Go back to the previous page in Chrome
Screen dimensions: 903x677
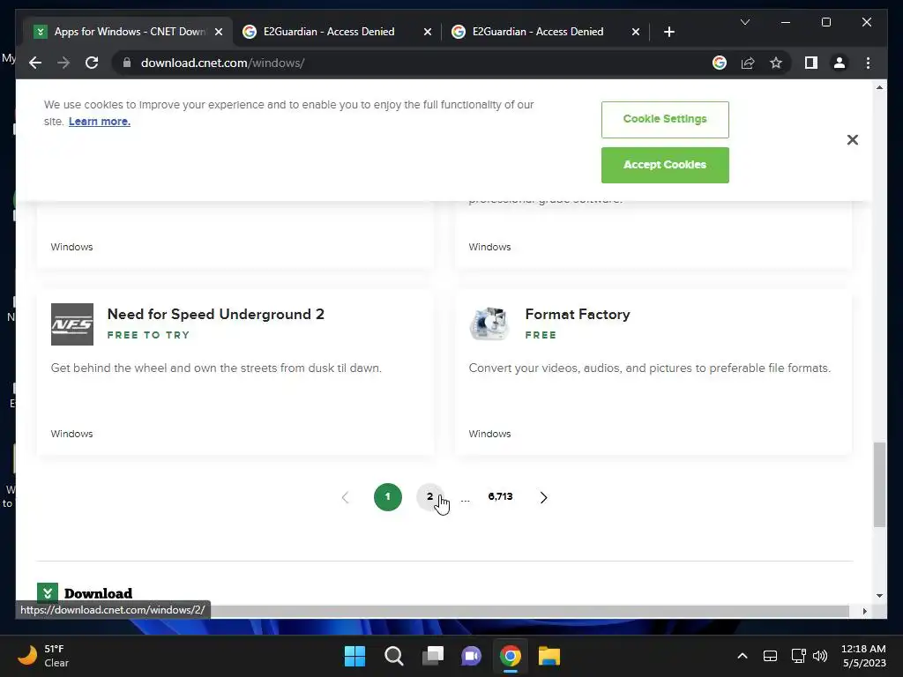(x=35, y=63)
